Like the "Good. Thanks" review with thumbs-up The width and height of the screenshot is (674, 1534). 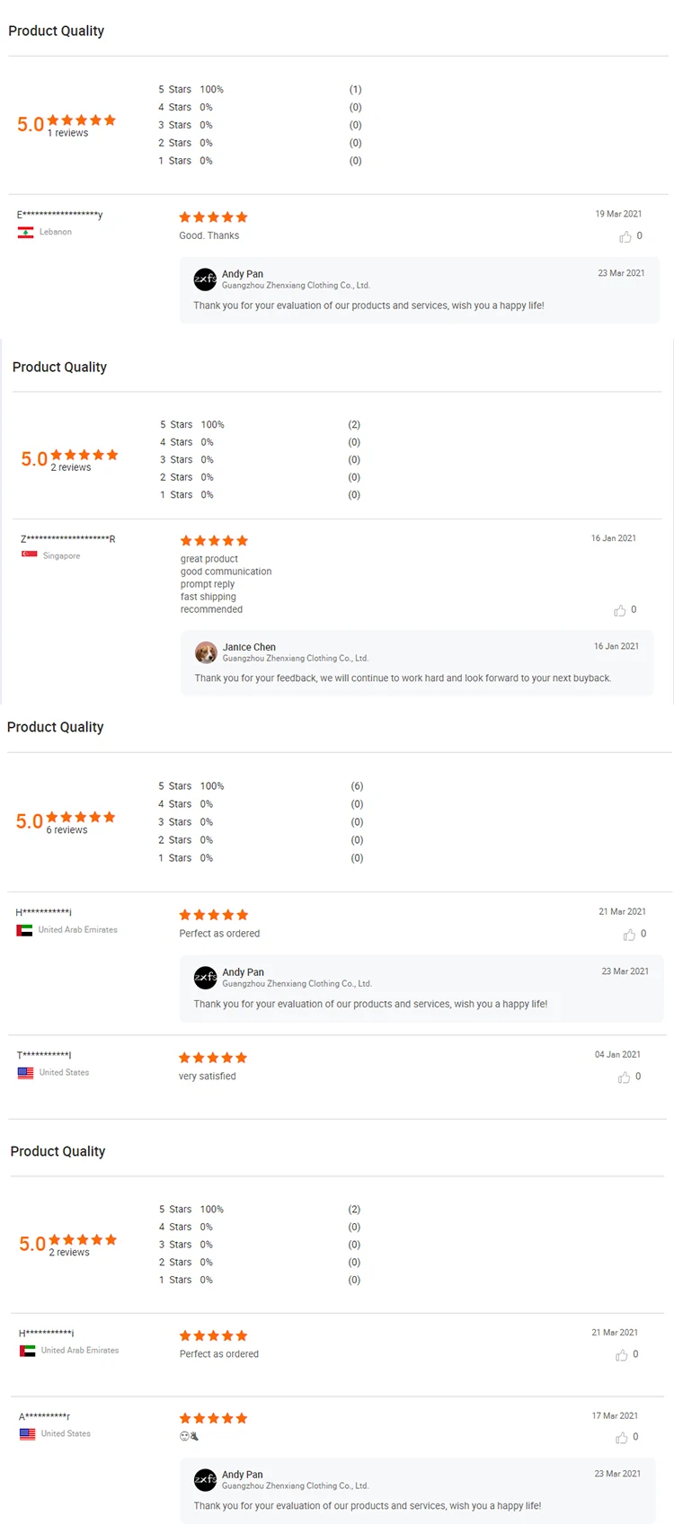tap(625, 236)
